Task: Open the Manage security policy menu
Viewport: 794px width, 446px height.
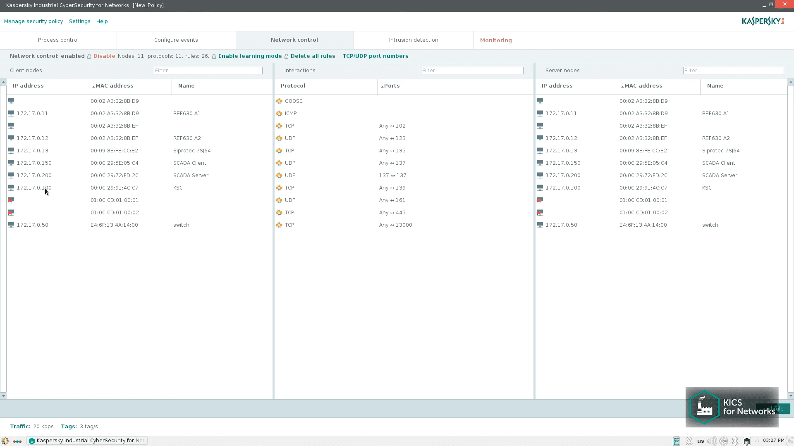Action: point(33,21)
